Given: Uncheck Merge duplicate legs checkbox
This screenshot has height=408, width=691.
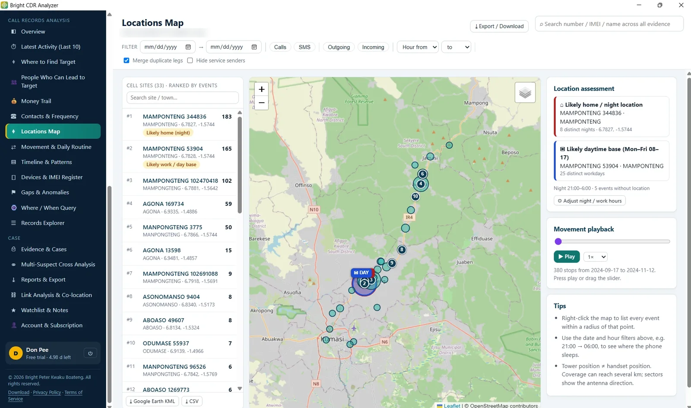Looking at the screenshot, I should click(x=127, y=60).
